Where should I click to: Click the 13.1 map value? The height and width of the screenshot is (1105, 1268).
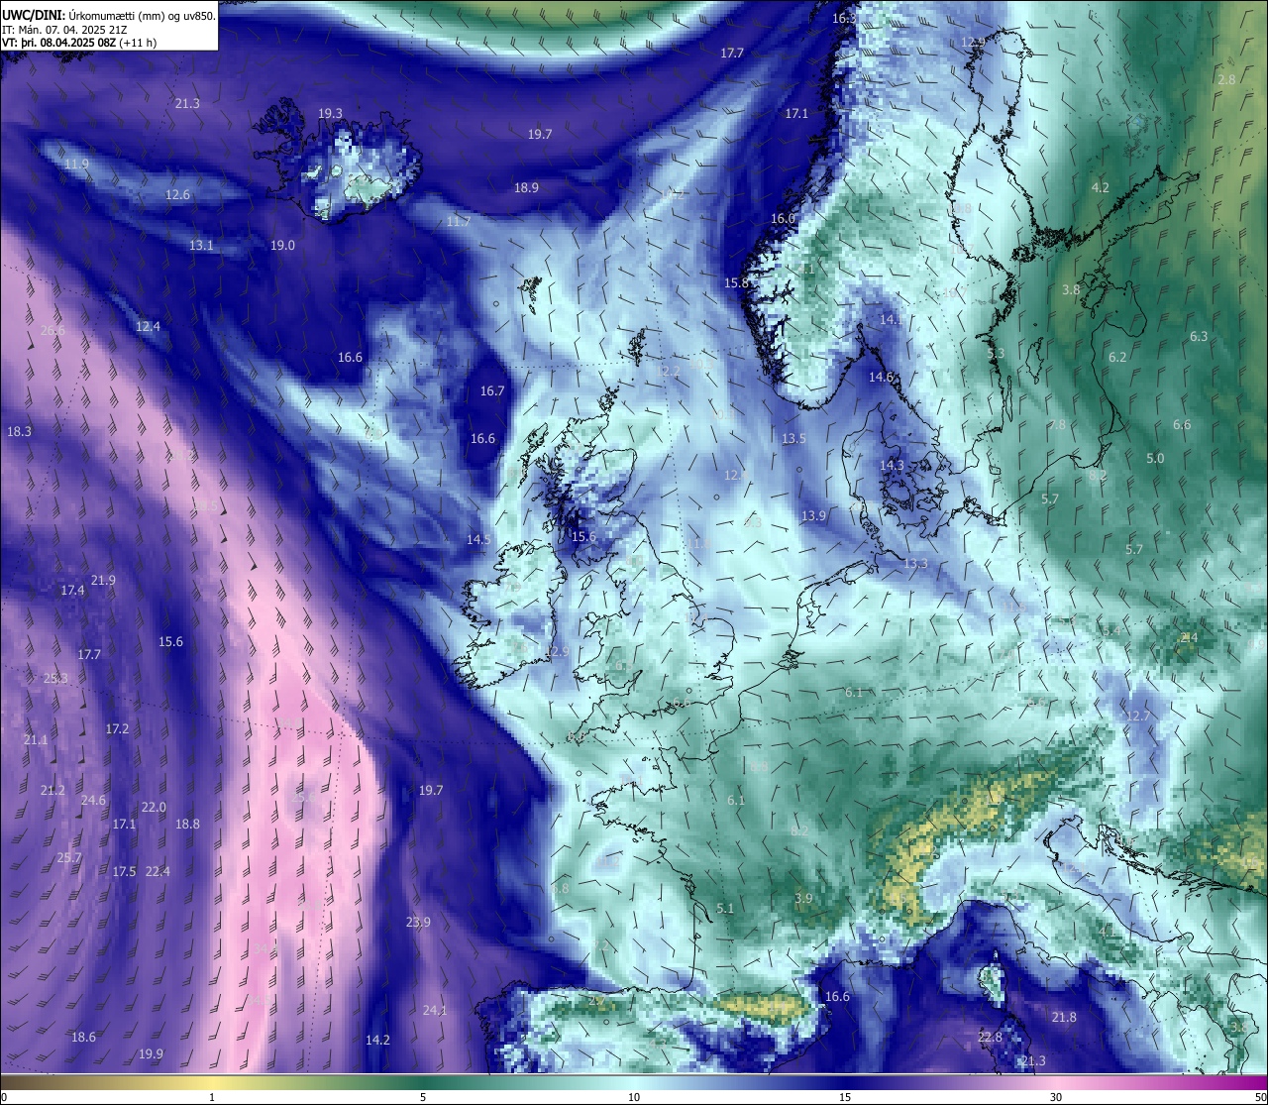[x=201, y=245]
